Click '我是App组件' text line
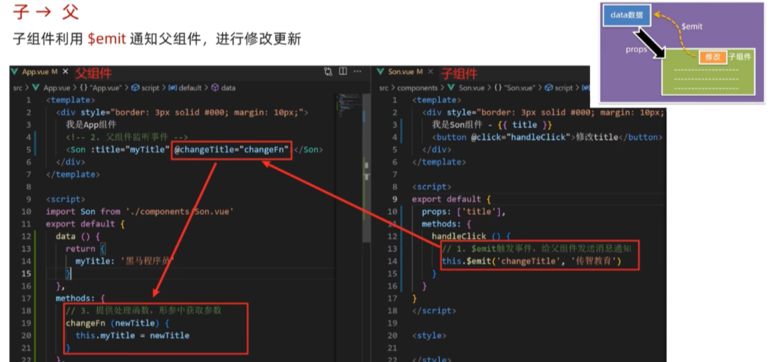The width and height of the screenshot is (771, 362). click(x=91, y=125)
